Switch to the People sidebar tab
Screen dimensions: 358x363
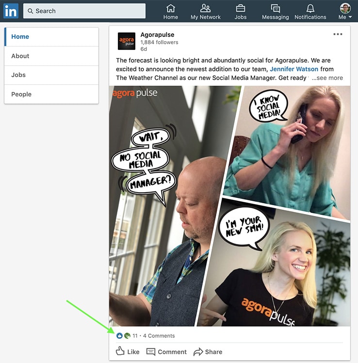(x=21, y=94)
